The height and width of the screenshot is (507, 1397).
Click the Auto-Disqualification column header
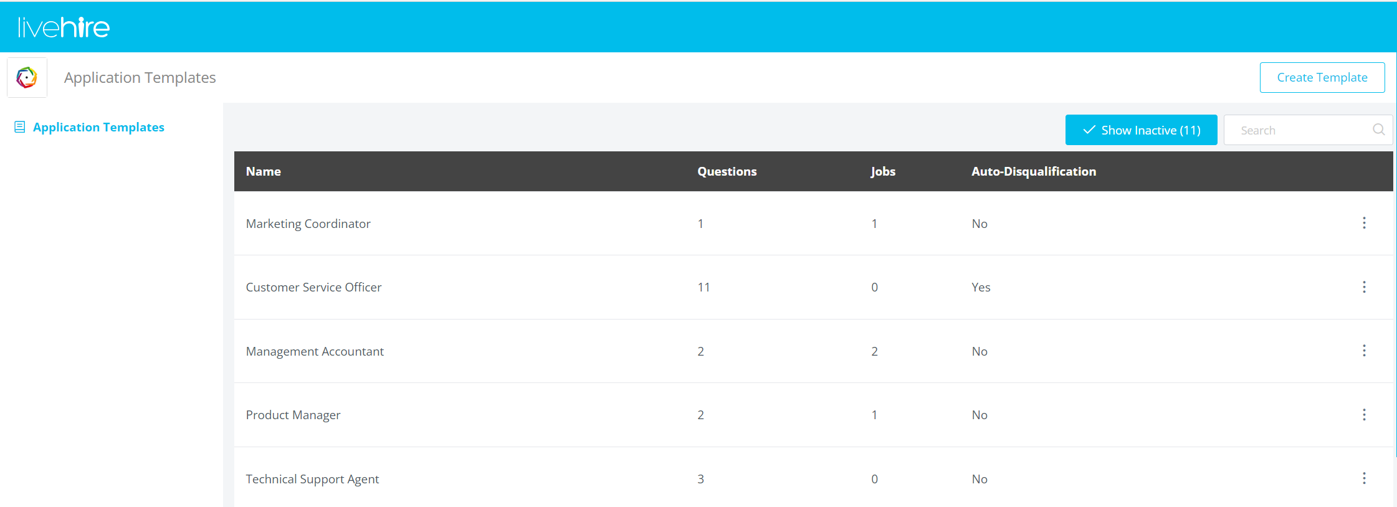click(x=1033, y=171)
